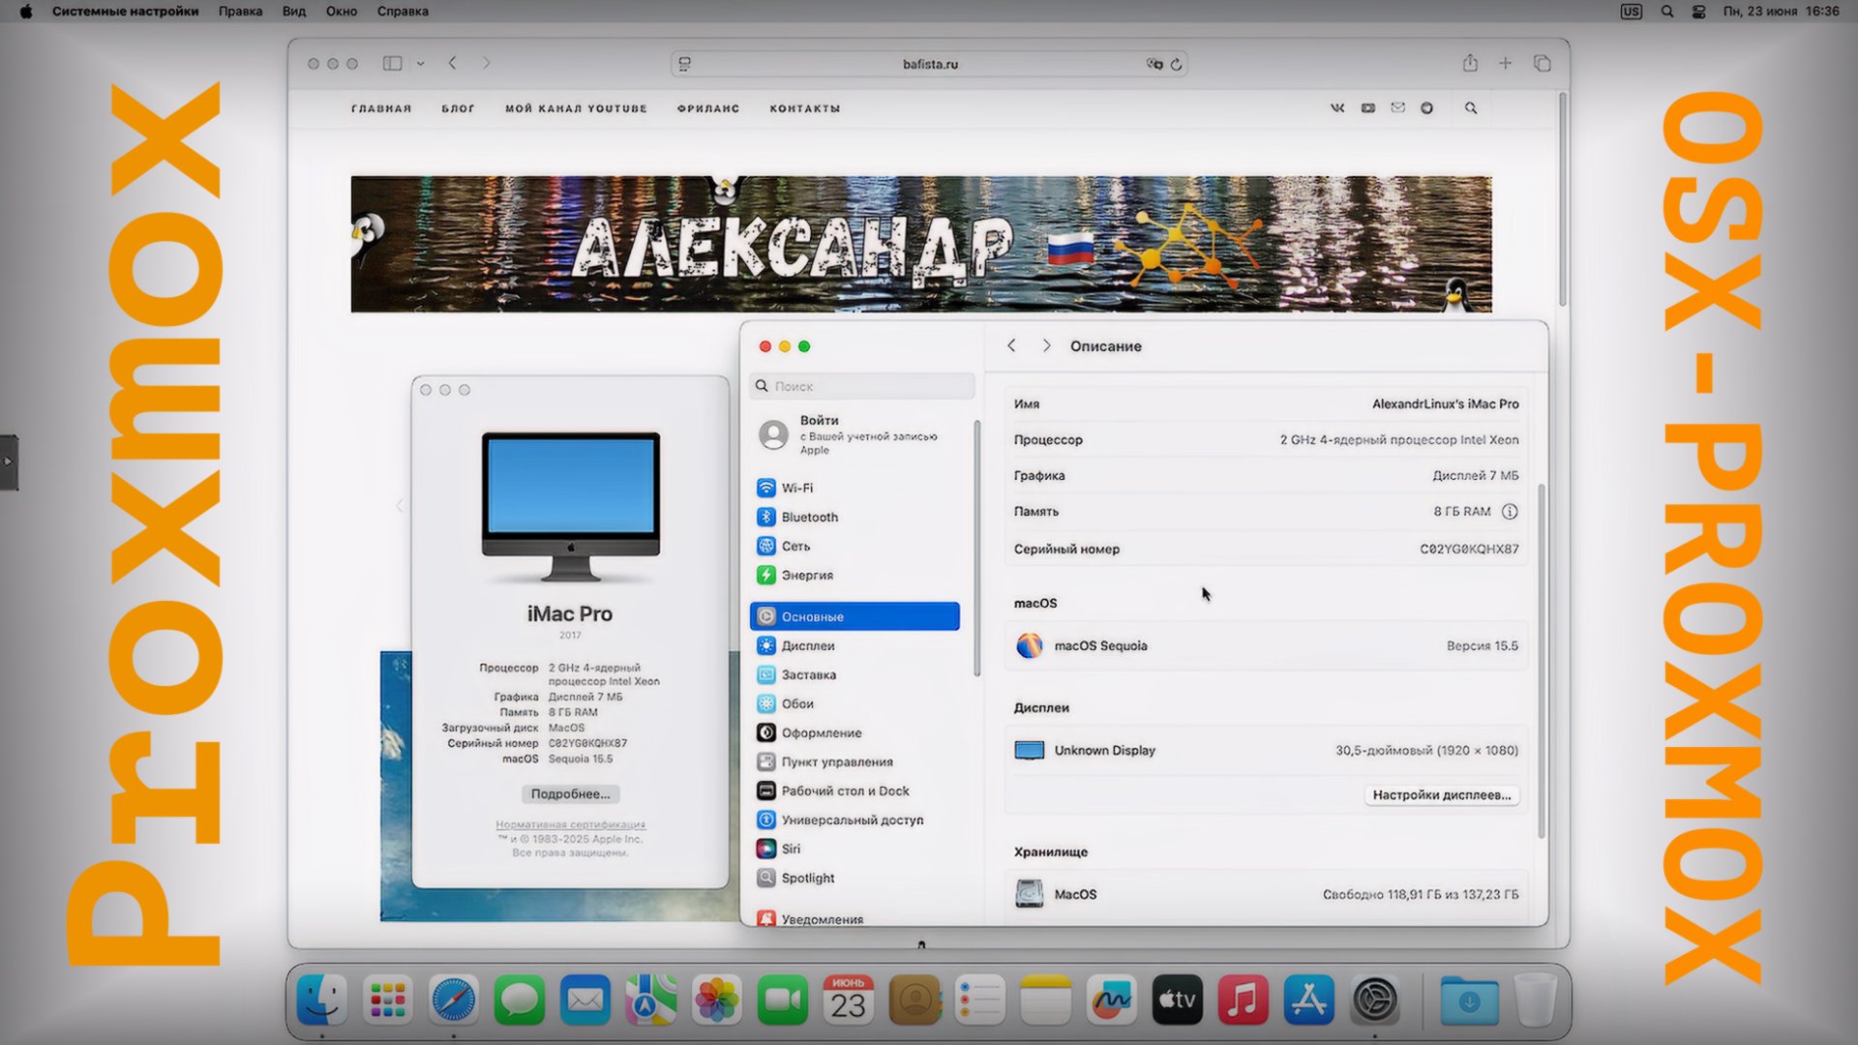
Task: Click the VK icon on the site header
Action: (1337, 108)
